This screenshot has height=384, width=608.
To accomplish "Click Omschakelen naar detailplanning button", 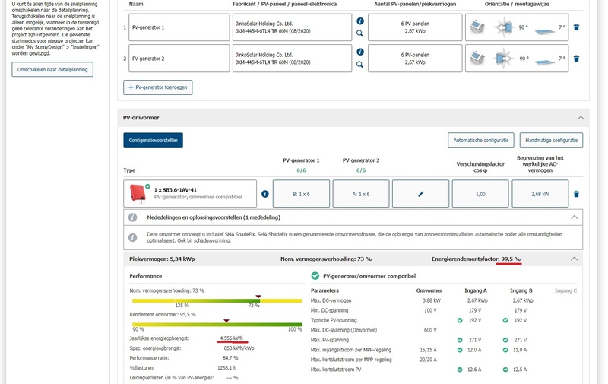I will click(x=52, y=69).
